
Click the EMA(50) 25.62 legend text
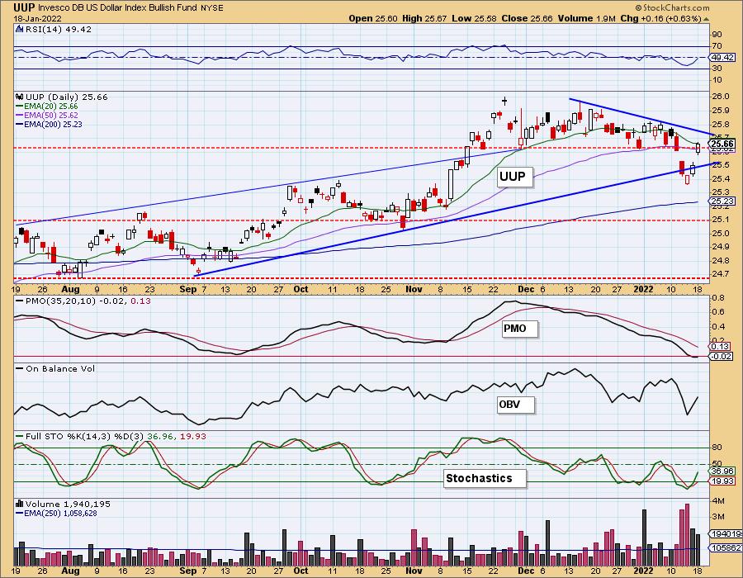click(x=51, y=116)
